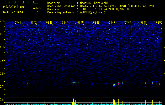Click the Receiving antenna label
Image resolution: width=165 pixels, height=105 pixels.
pyautogui.click(x=60, y=12)
